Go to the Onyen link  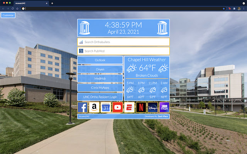[100, 69]
